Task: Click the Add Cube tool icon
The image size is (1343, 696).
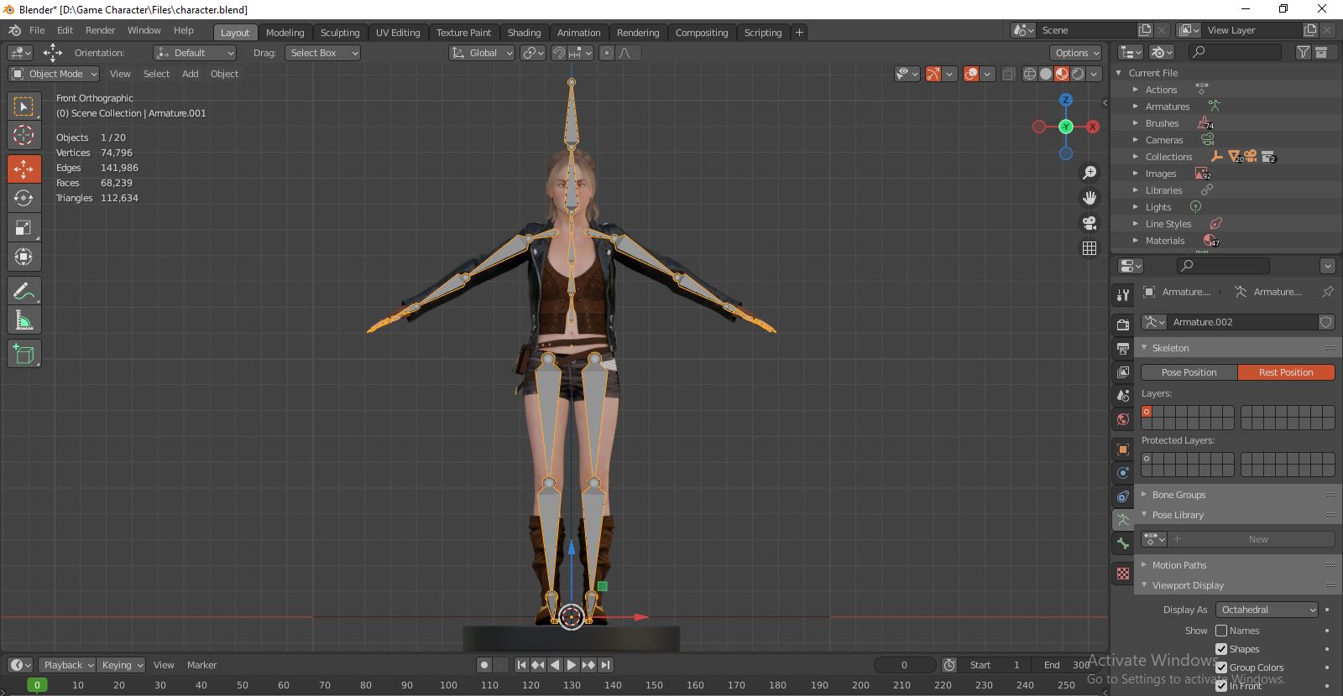Action: pos(24,354)
